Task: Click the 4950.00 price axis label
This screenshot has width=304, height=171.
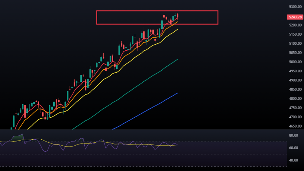Action: click(x=295, y=71)
